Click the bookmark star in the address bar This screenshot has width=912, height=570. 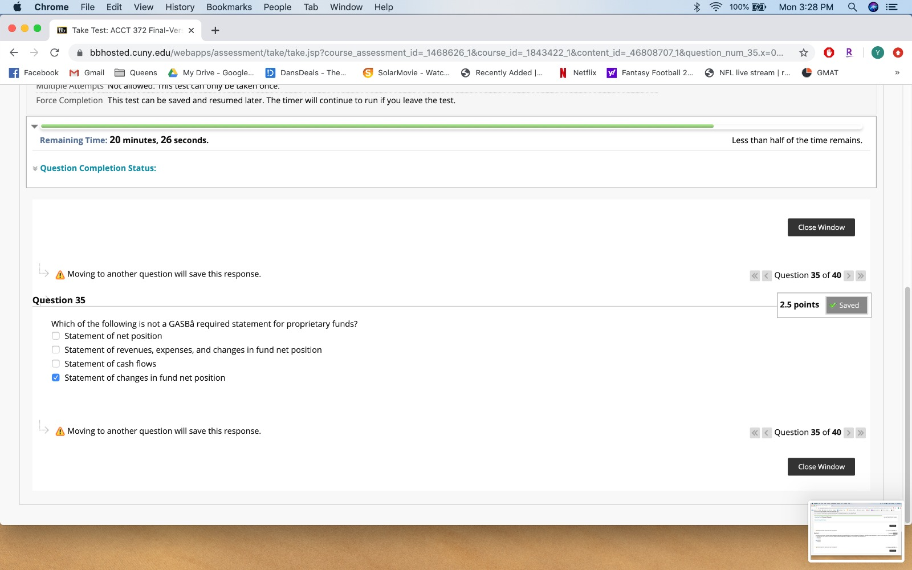(804, 52)
